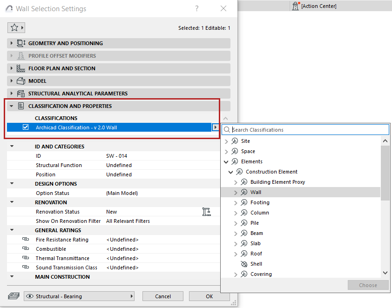Viewport: 392px width, 308px height.
Task: Click the Structural Function Undefined value
Action: [x=119, y=165]
